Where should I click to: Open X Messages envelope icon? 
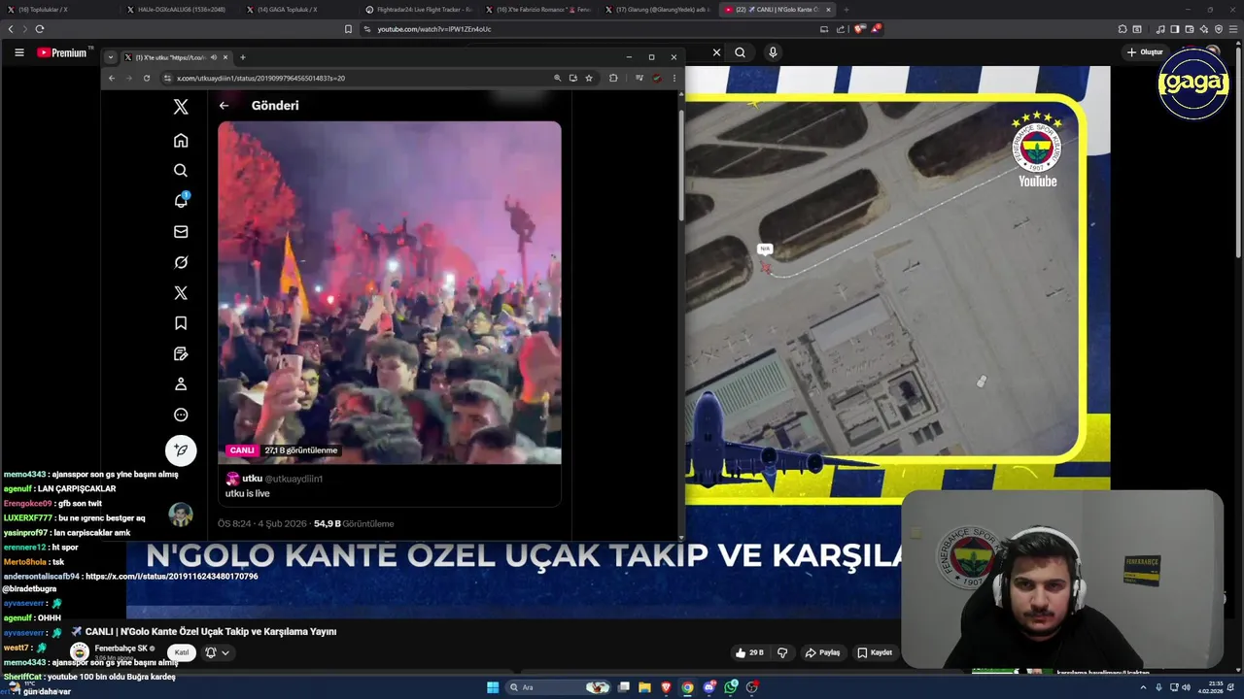pos(181,232)
